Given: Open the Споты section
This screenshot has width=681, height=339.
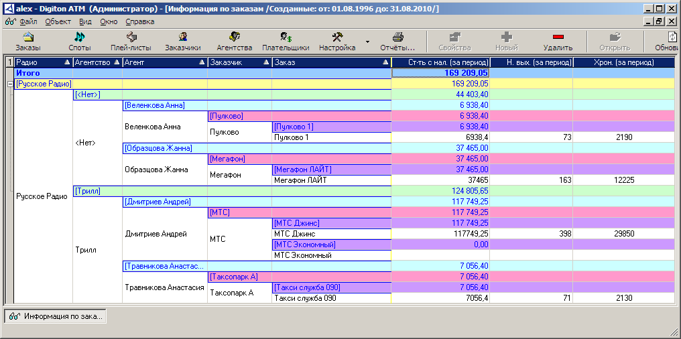Looking at the screenshot, I should point(80,42).
